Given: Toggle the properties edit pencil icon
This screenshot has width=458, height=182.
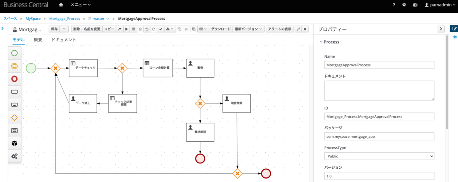Looking at the screenshot, I should click(x=454, y=29).
